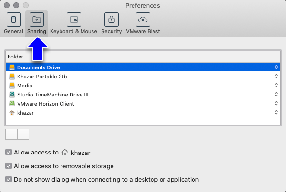This screenshot has width=286, height=192.
Task: Click the Sharing tab label
Action: pos(37,31)
